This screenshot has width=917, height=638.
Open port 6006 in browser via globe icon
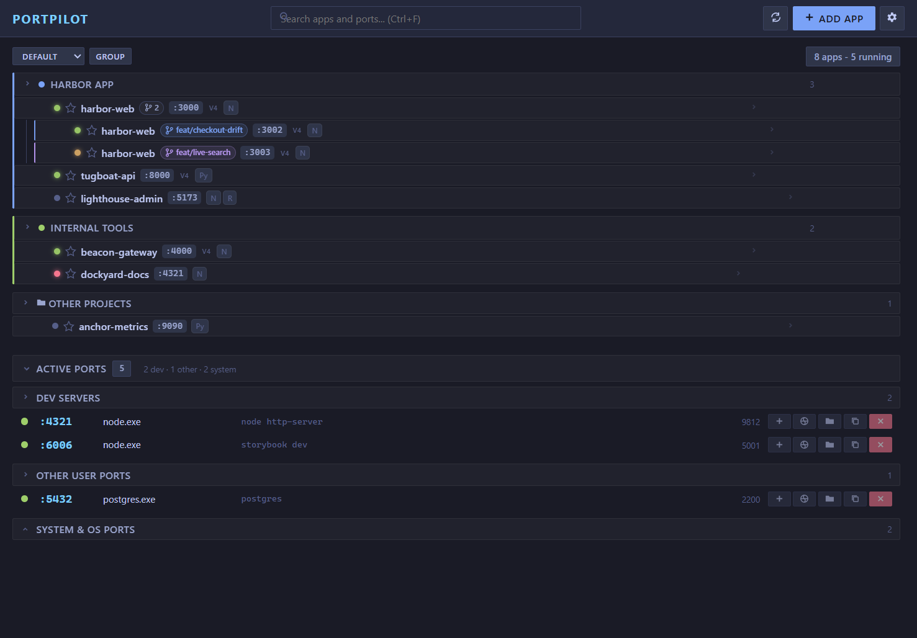click(x=804, y=444)
